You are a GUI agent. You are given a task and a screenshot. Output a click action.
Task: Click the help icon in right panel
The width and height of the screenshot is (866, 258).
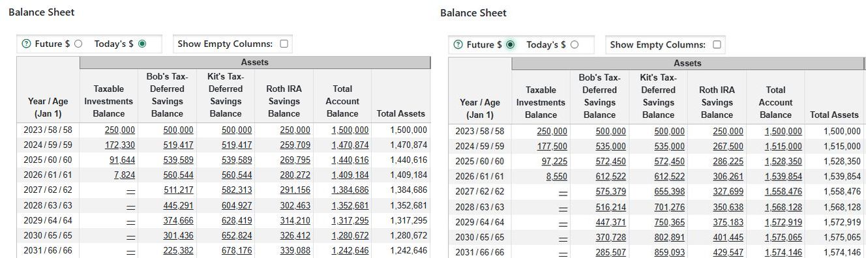click(458, 45)
